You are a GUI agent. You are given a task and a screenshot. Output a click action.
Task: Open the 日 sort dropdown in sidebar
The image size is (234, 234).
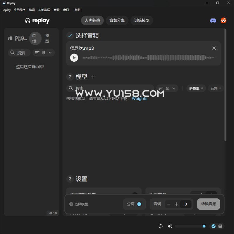point(43,53)
